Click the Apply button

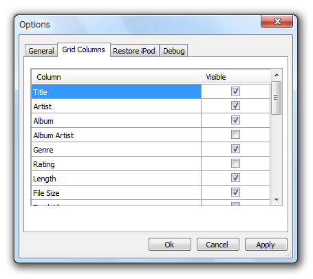(x=266, y=245)
